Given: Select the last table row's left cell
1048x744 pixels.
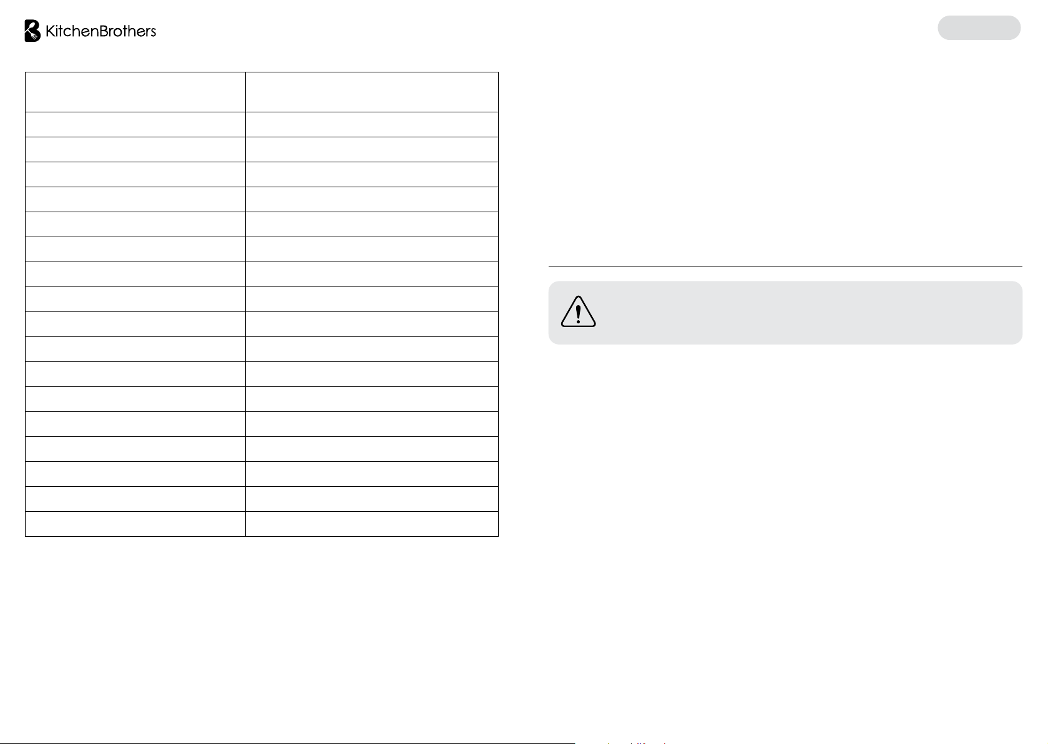Looking at the screenshot, I should (x=135, y=524).
